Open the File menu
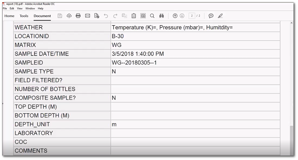This screenshot has width=298, height=160. 4,9
